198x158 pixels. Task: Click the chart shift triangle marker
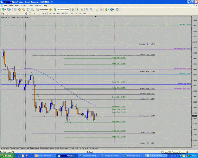coord(96,16)
